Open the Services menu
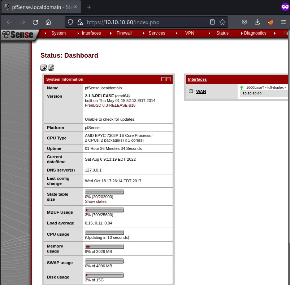 [x=157, y=33]
